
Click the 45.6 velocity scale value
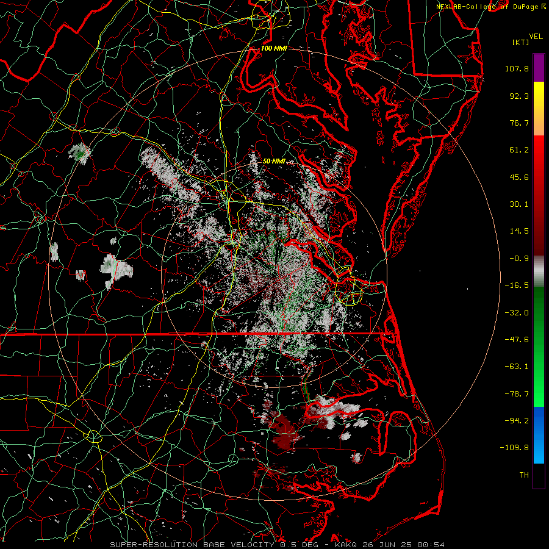[519, 177]
